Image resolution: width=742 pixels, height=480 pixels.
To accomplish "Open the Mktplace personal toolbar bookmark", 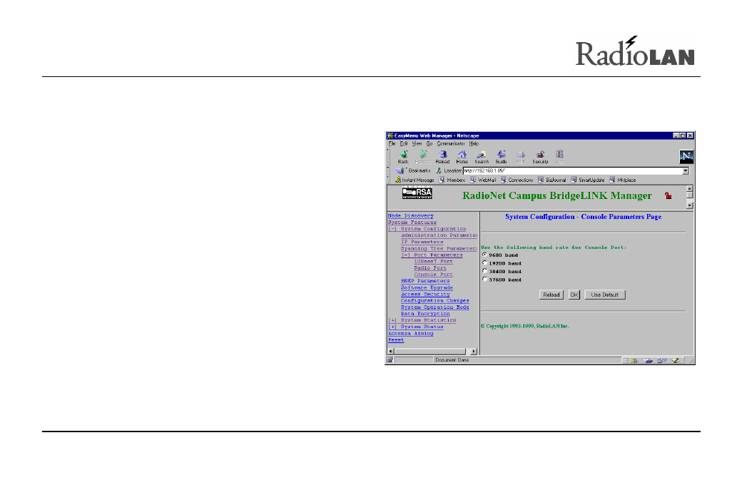I will [x=622, y=180].
